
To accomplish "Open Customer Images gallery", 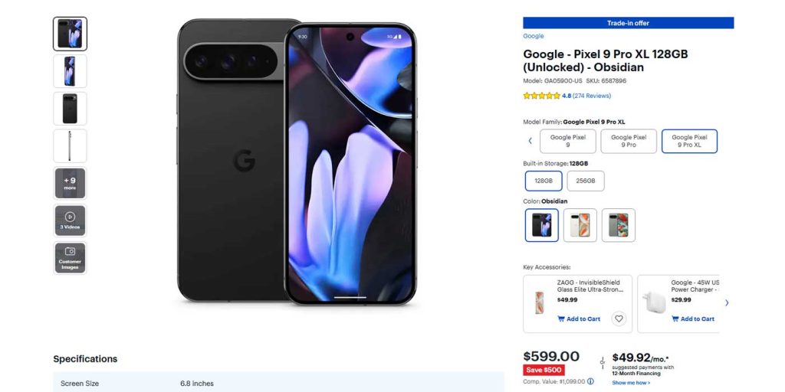I will [70, 258].
